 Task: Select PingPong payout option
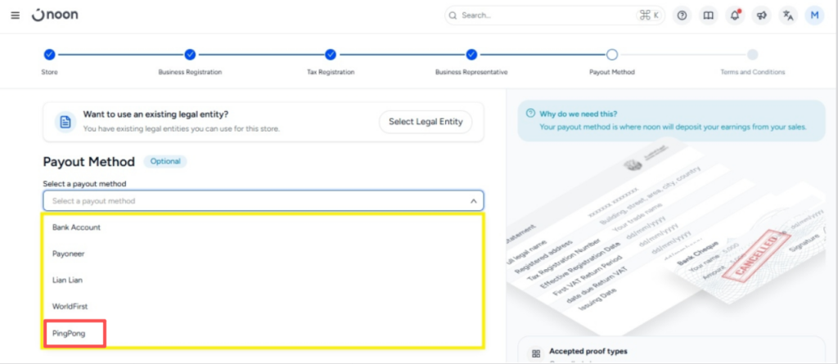263,334
